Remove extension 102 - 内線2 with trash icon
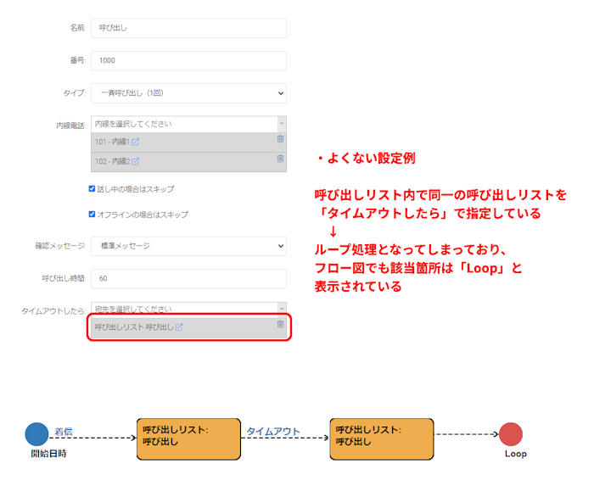Screen dimensions: 594x480 (280, 159)
